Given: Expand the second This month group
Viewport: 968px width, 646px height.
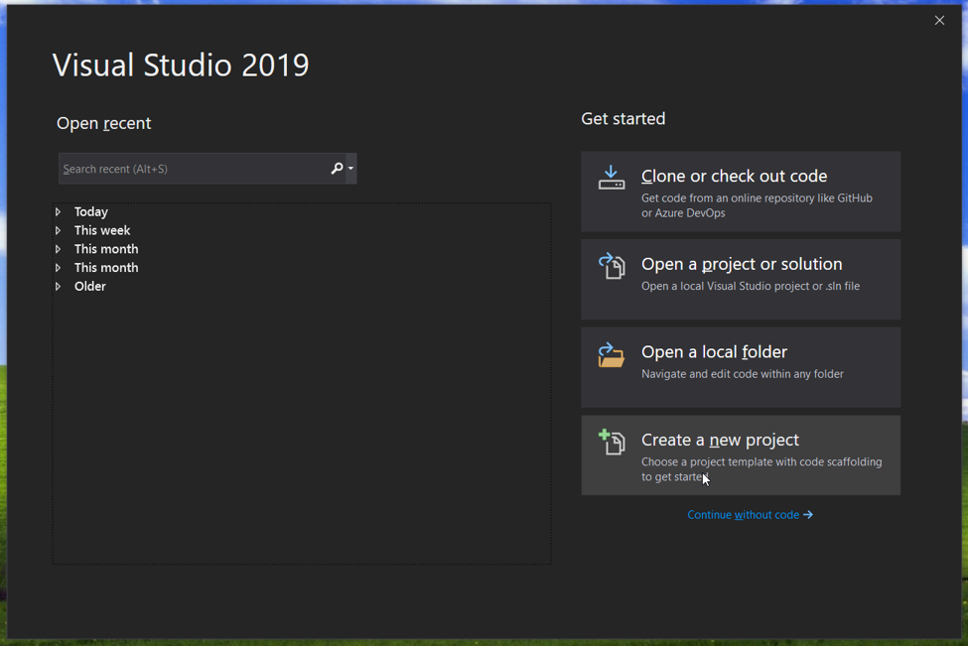Looking at the screenshot, I should pyautogui.click(x=60, y=267).
